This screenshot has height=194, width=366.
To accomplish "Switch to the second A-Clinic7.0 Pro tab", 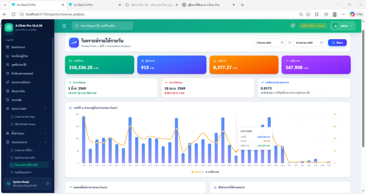I will pos(95,5).
